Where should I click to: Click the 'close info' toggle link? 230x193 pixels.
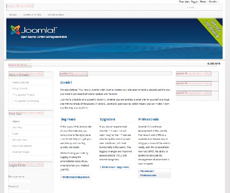click(x=214, y=64)
